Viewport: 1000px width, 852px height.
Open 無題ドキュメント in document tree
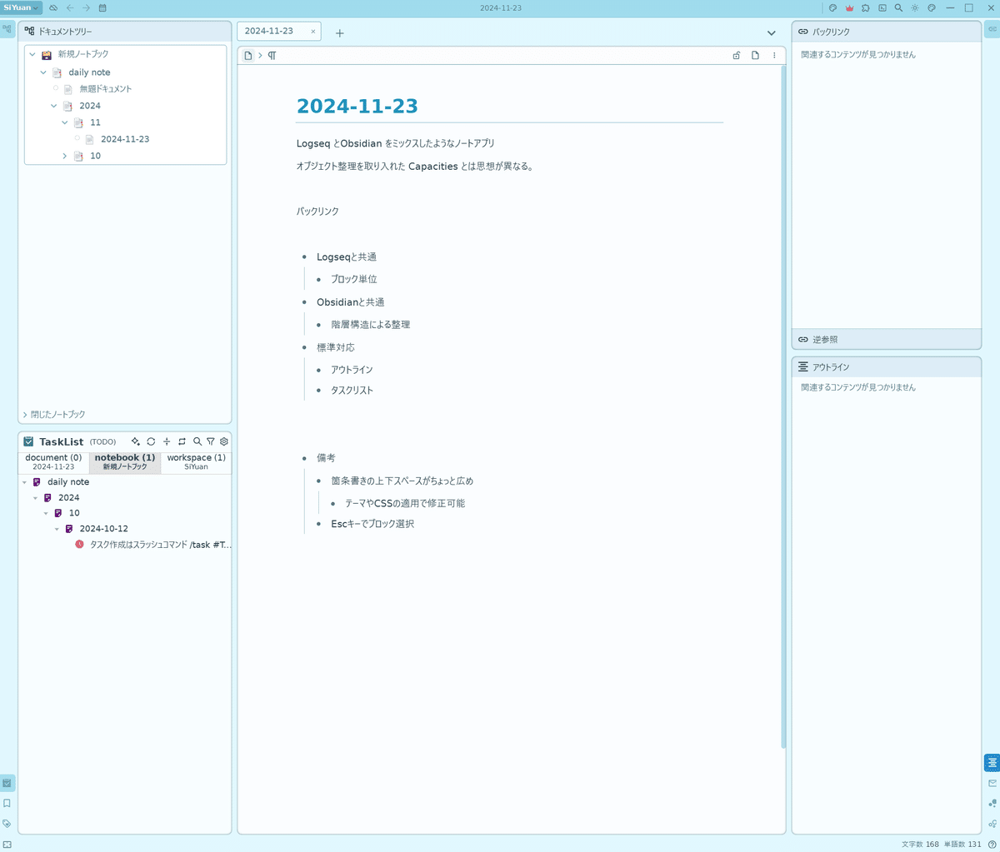coord(105,89)
